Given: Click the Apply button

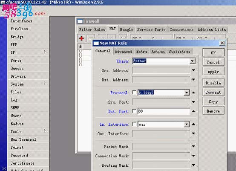Looking at the screenshot, I should tap(213, 72).
